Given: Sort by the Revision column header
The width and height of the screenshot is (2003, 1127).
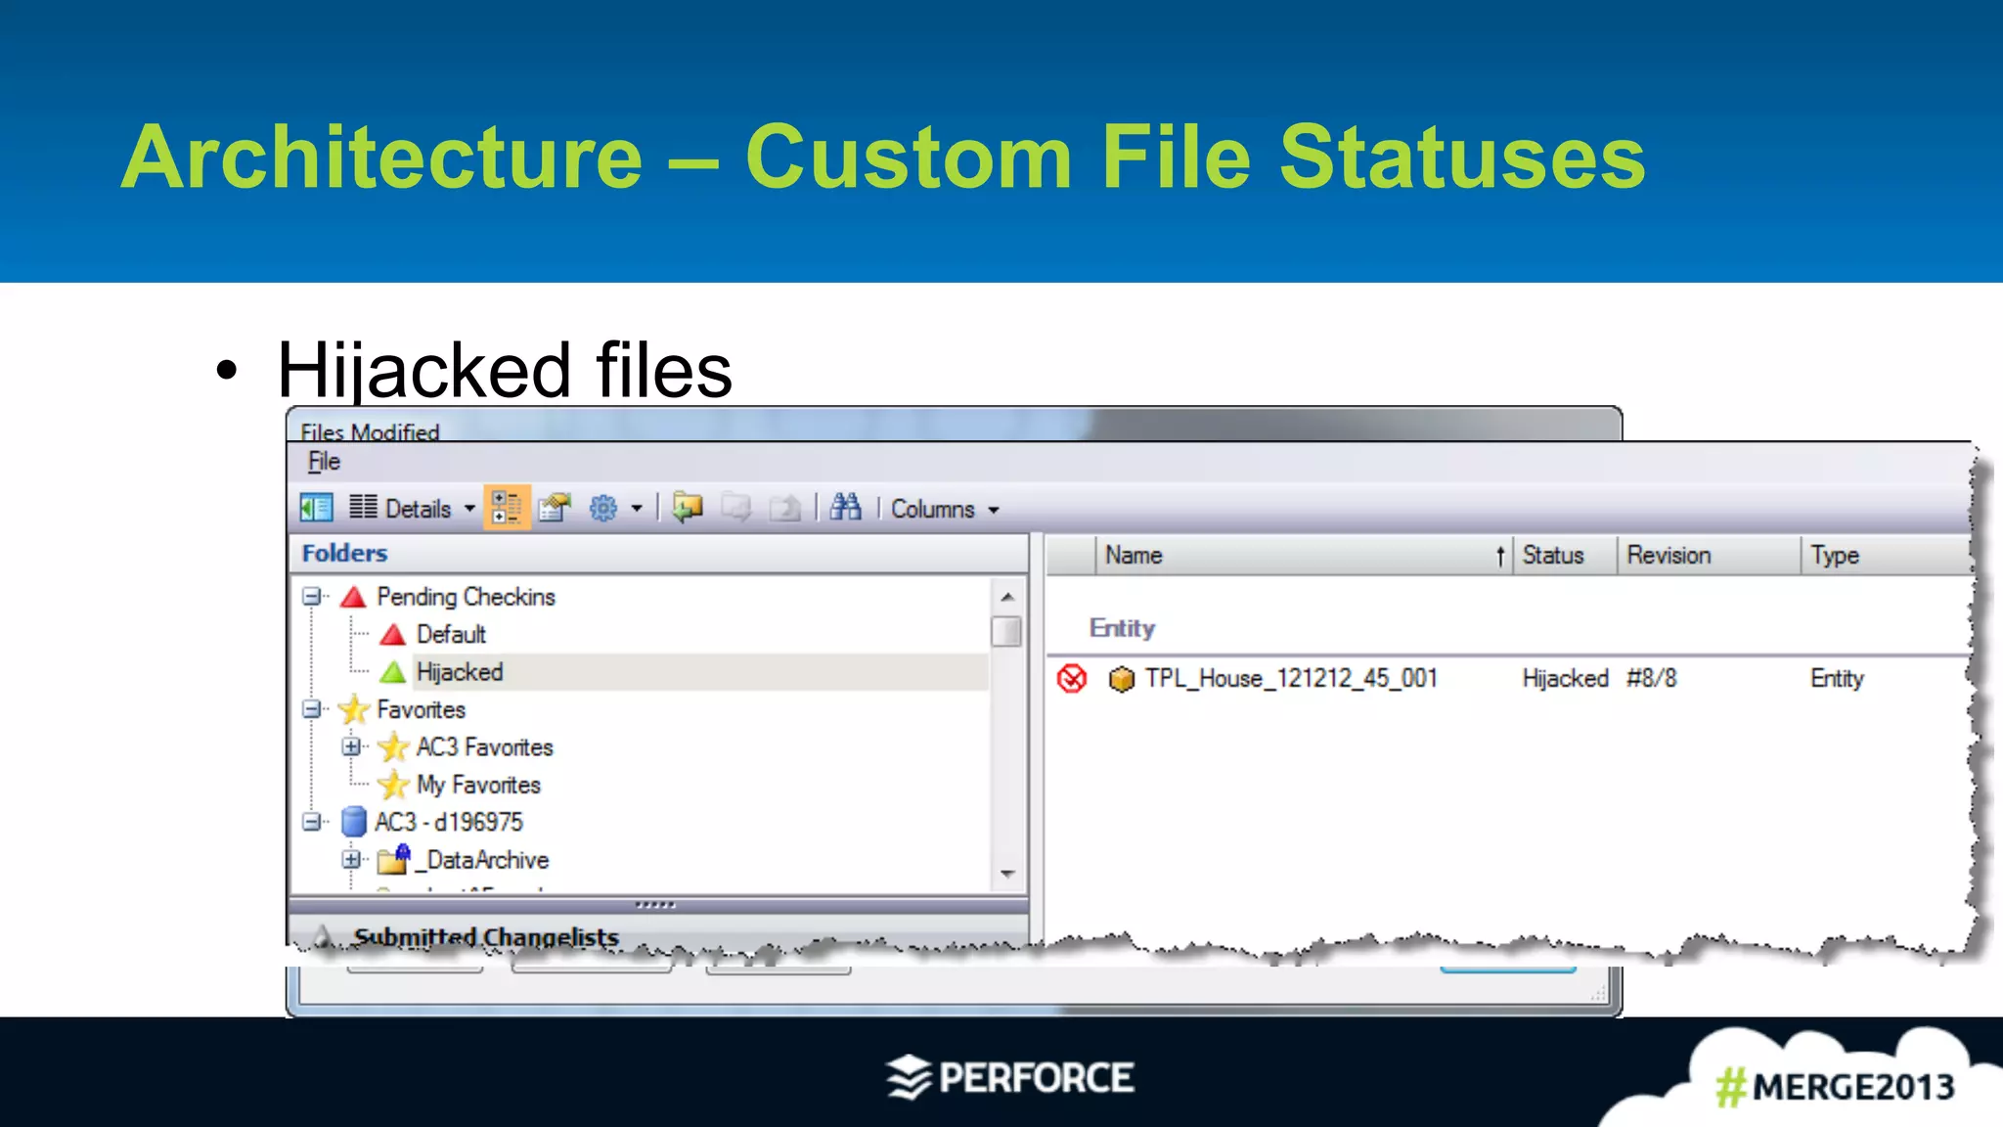Looking at the screenshot, I should coord(1709,555).
